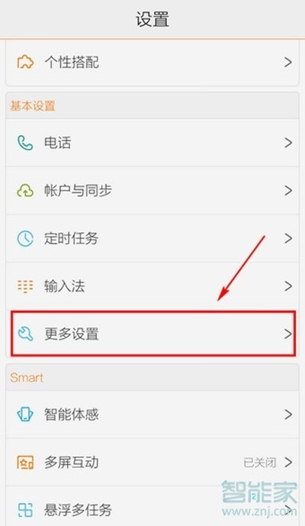
Task: Open the 帐户与同步 menu entry
Action: click(x=152, y=191)
